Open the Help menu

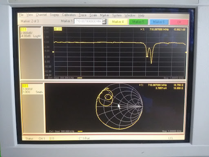click(x=141, y=16)
